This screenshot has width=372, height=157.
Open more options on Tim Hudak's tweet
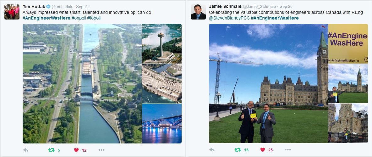(x=101, y=150)
